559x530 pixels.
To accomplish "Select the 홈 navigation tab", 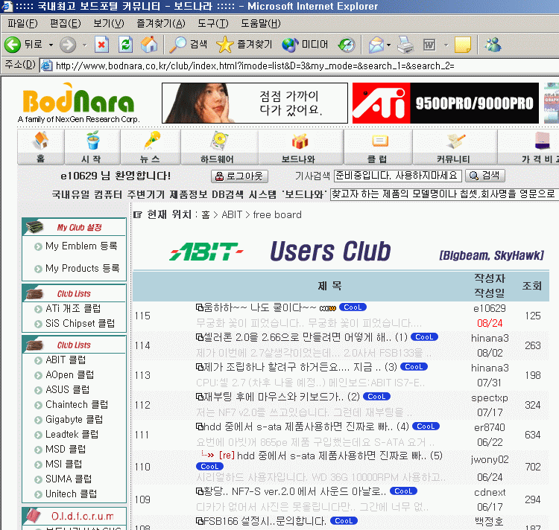I will coord(41,147).
